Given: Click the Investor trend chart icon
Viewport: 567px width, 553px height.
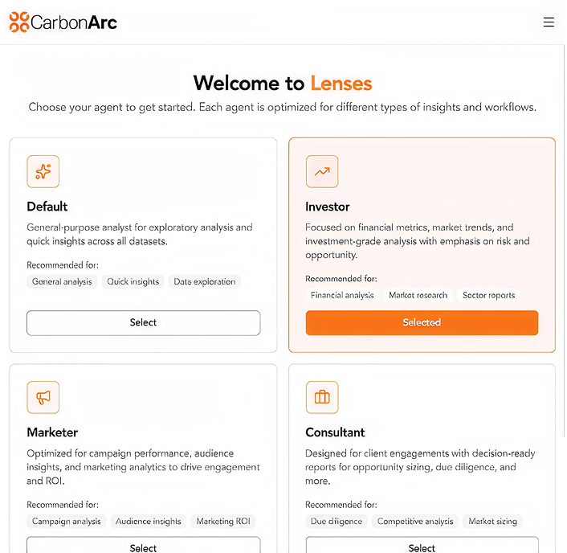Looking at the screenshot, I should 322,171.
